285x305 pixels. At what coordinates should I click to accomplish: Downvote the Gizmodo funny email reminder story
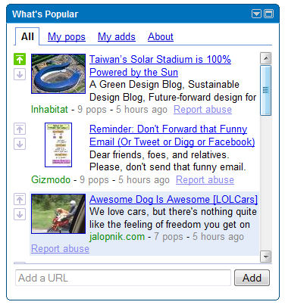[20, 144]
